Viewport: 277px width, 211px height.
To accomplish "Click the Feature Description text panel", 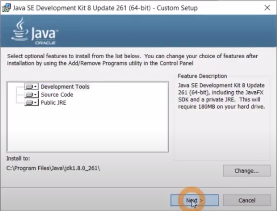I will (x=221, y=96).
